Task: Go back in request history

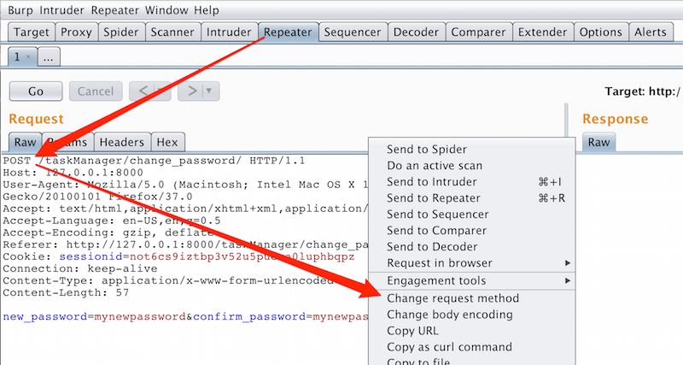Action: pyautogui.click(x=149, y=91)
